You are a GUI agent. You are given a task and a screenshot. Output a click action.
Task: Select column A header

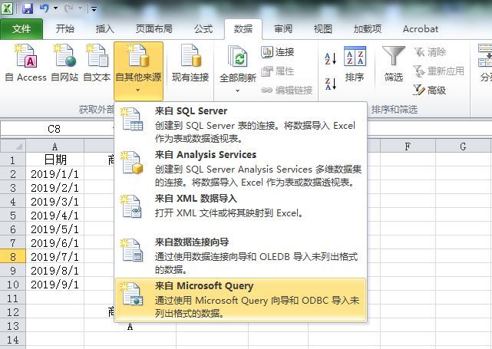[x=55, y=147]
